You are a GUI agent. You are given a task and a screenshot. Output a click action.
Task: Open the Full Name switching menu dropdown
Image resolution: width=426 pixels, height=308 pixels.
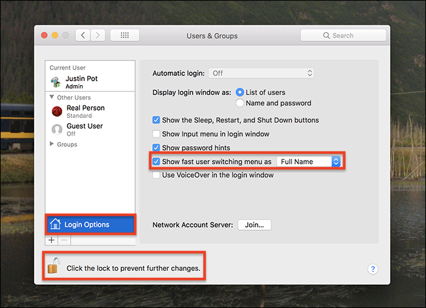click(x=309, y=162)
